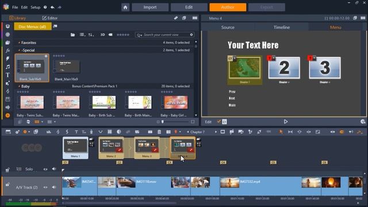Go to previous chapter arrow beside Chapter 7
368x207 pixels.
tap(188, 132)
